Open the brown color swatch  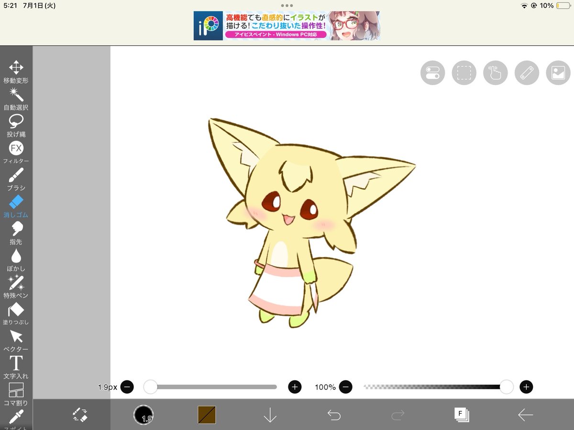click(x=207, y=415)
